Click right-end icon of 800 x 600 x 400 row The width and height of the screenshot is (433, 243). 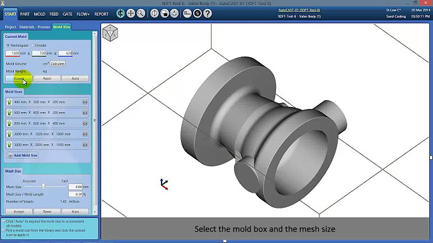85,123
